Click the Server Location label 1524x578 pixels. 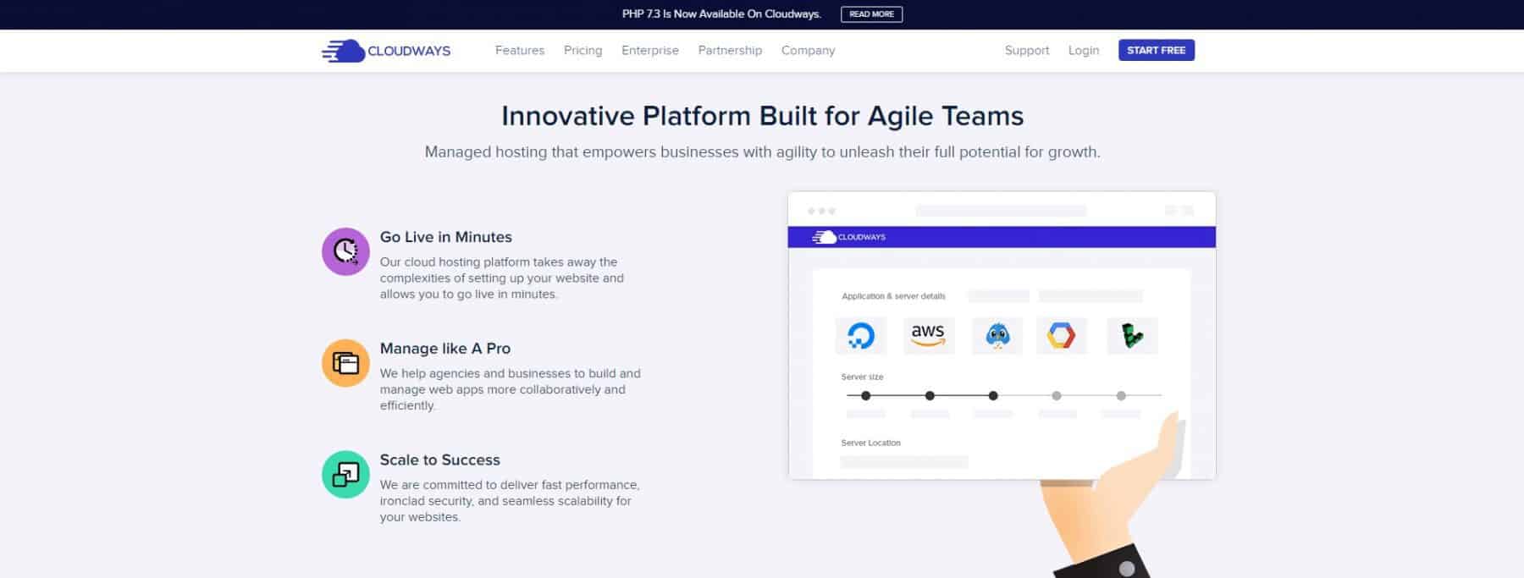click(x=870, y=443)
